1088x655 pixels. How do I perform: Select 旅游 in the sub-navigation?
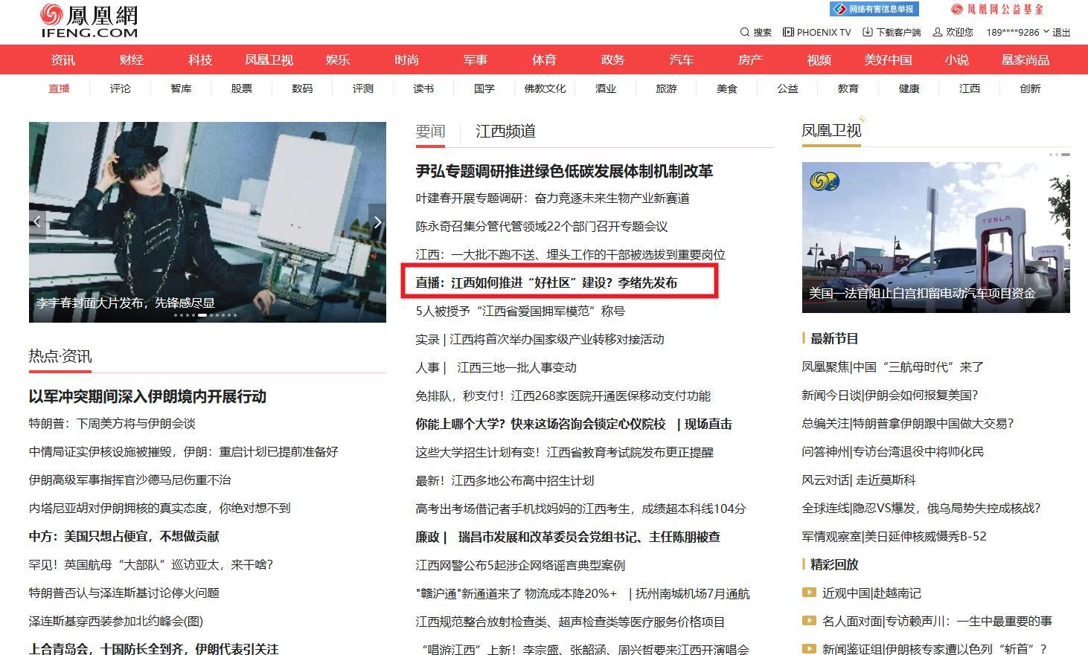[x=666, y=88]
